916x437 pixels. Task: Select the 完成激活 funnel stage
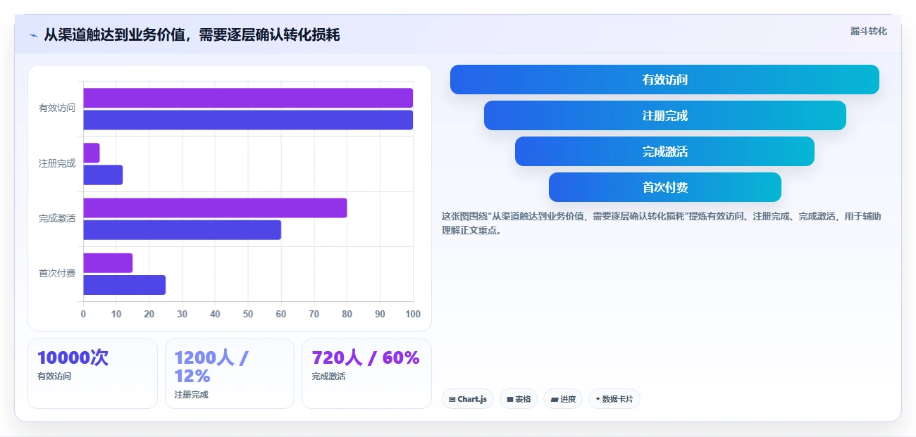click(664, 151)
